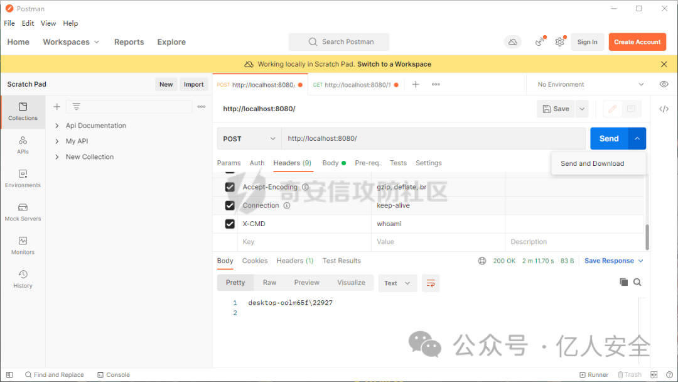Open the APIs sidebar panel
Viewport: 678px width, 382px height.
(23, 145)
